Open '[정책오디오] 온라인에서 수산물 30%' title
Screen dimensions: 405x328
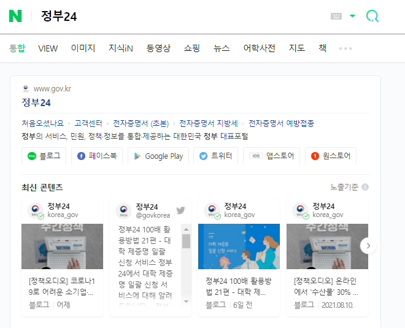pos(326,286)
